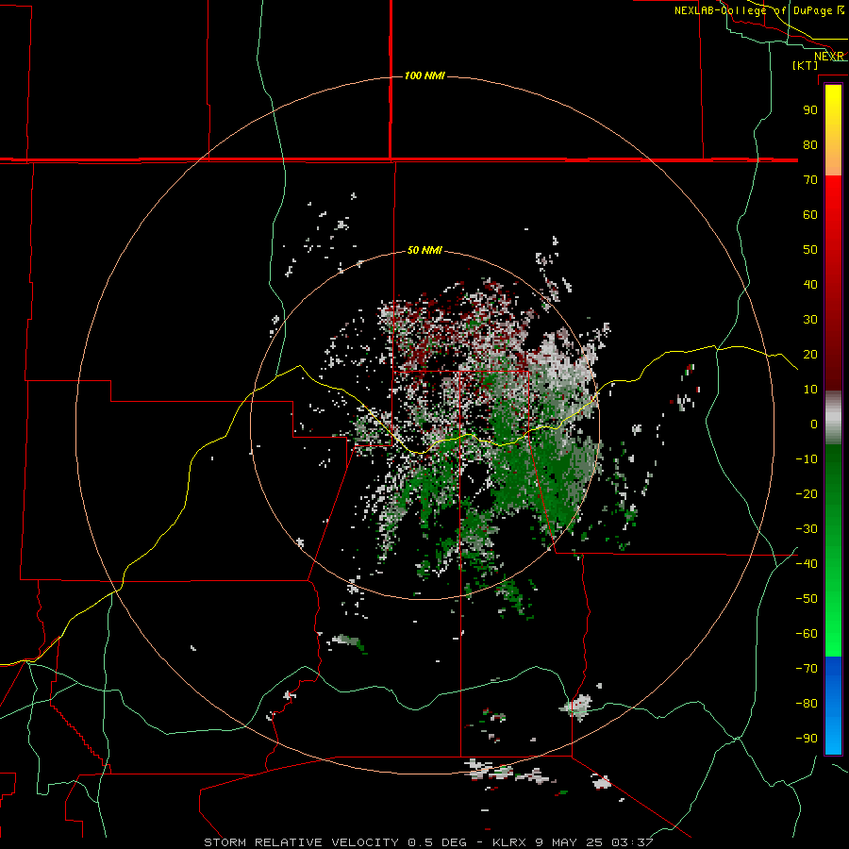Select the -30 knot scale label
This screenshot has height=849, width=849.
pyautogui.click(x=807, y=529)
